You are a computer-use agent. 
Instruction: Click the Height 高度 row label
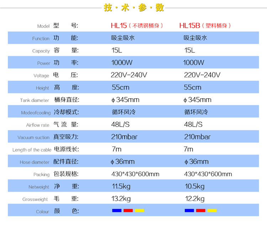(57, 87)
